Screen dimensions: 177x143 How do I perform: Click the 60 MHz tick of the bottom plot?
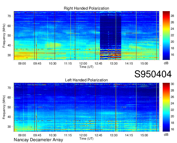click(9, 97)
